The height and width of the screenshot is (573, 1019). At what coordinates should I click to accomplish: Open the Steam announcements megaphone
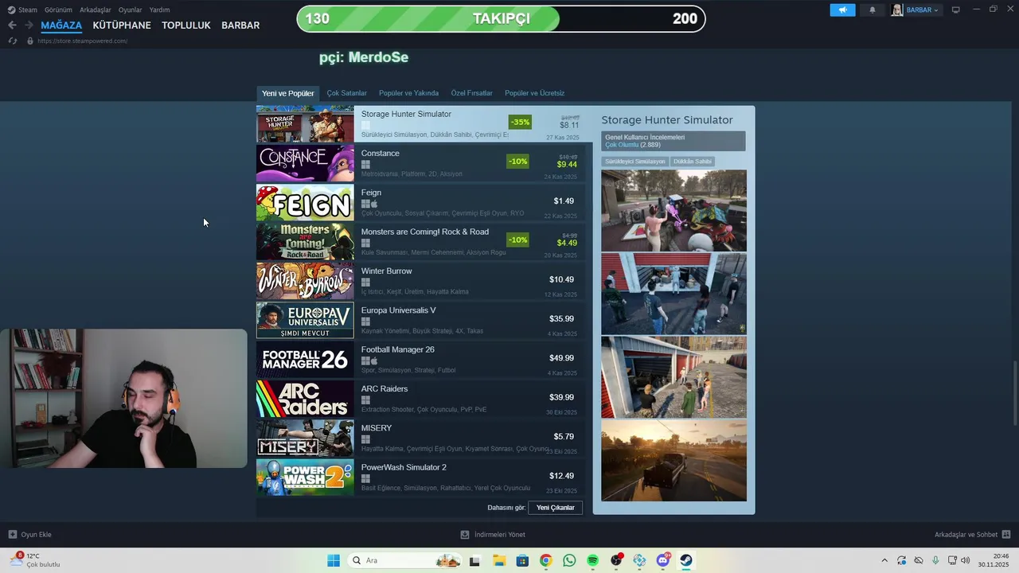pos(842,10)
